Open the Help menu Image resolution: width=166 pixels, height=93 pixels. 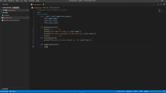[x=38, y=1]
